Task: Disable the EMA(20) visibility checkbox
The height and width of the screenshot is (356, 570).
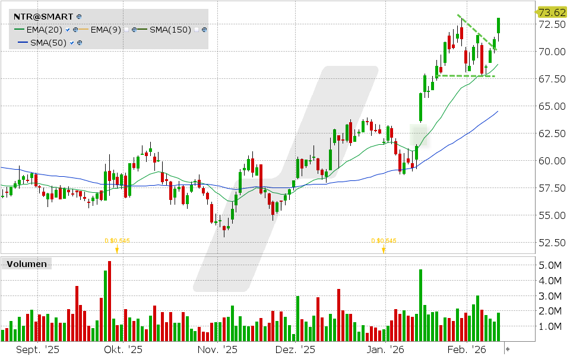Action: 67,30
